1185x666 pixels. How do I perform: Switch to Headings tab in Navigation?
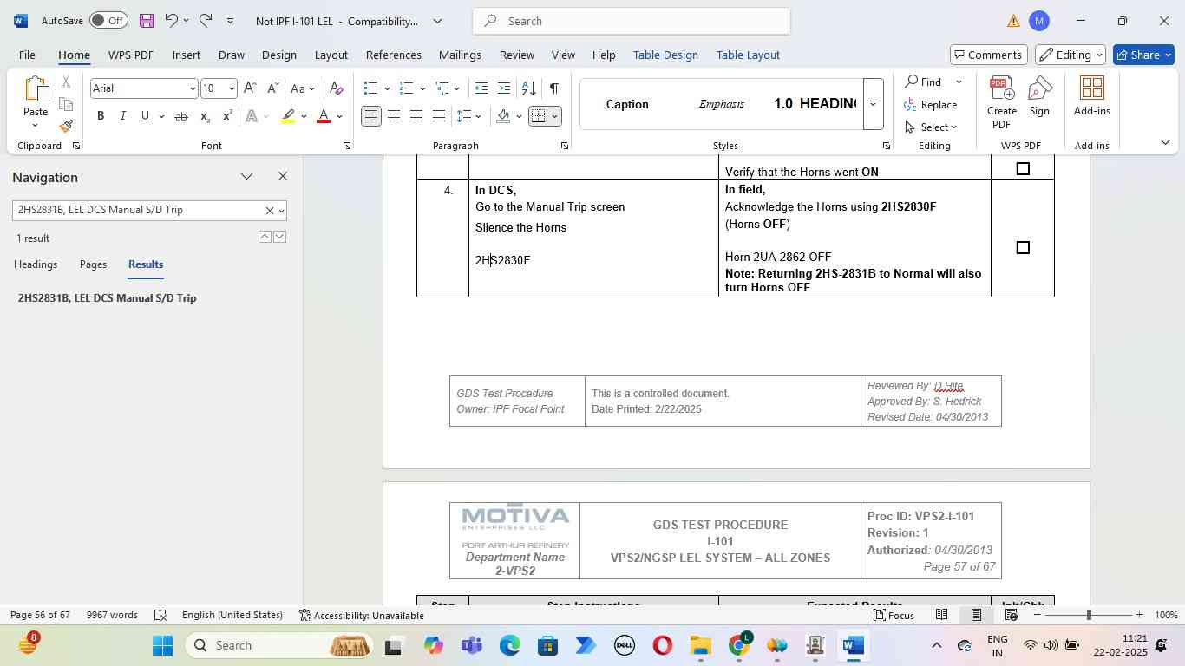point(36,264)
